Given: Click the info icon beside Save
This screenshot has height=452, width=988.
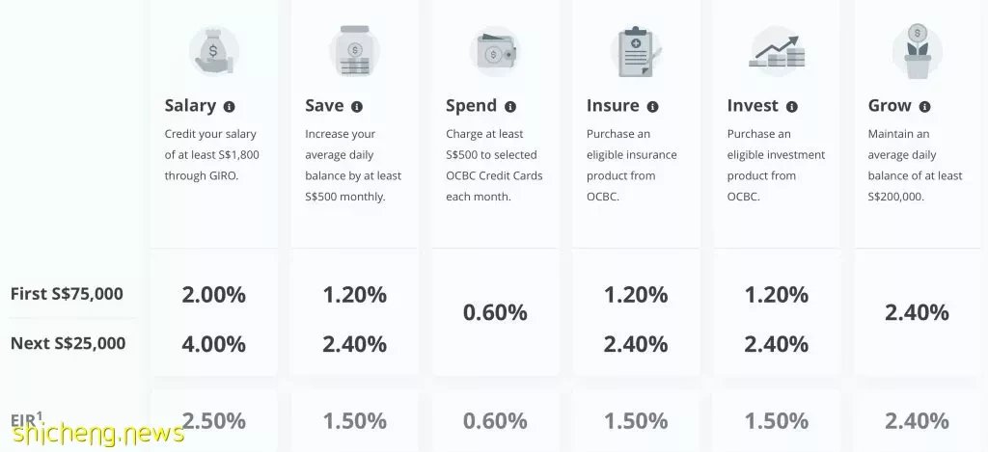Looking at the screenshot, I should click(357, 107).
